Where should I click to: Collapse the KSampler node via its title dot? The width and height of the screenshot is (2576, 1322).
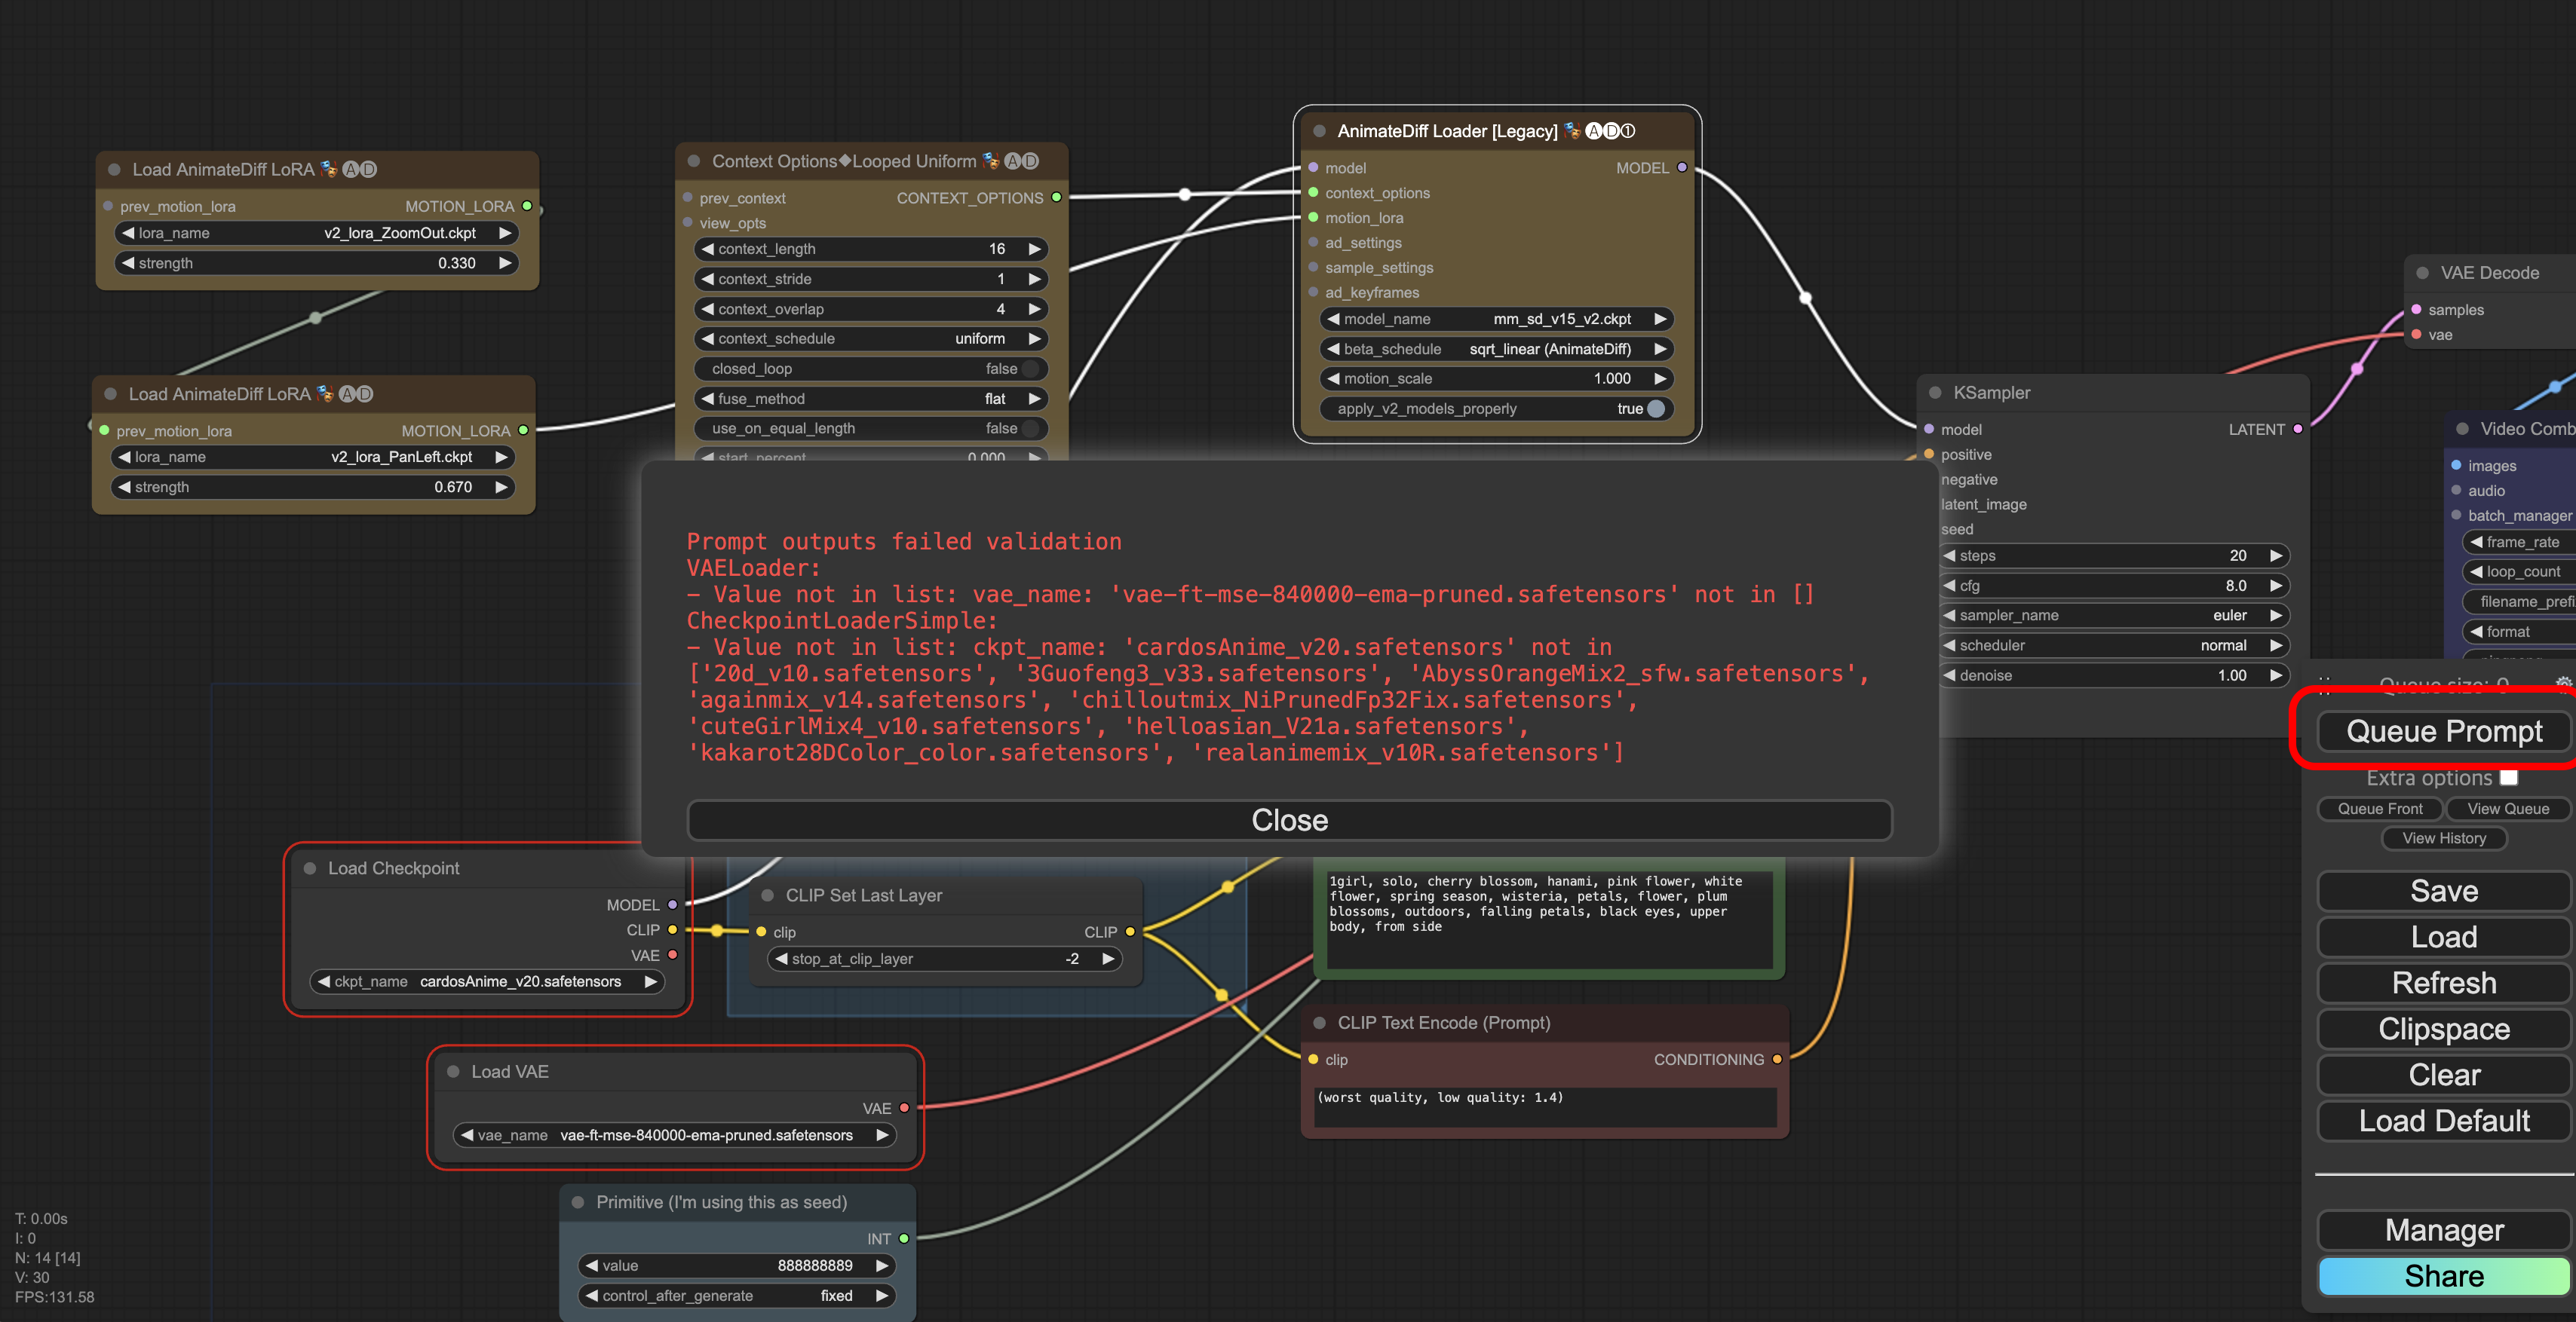coord(1934,393)
